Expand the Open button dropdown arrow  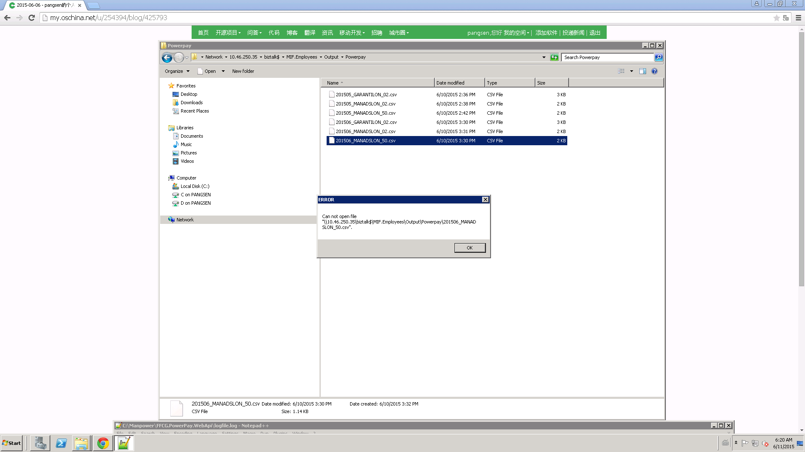[x=223, y=71]
